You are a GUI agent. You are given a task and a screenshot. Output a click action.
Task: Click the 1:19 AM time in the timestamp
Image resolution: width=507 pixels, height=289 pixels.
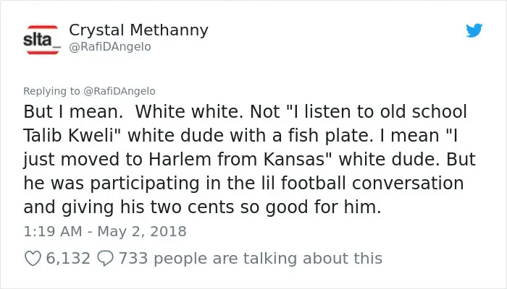tap(53, 232)
